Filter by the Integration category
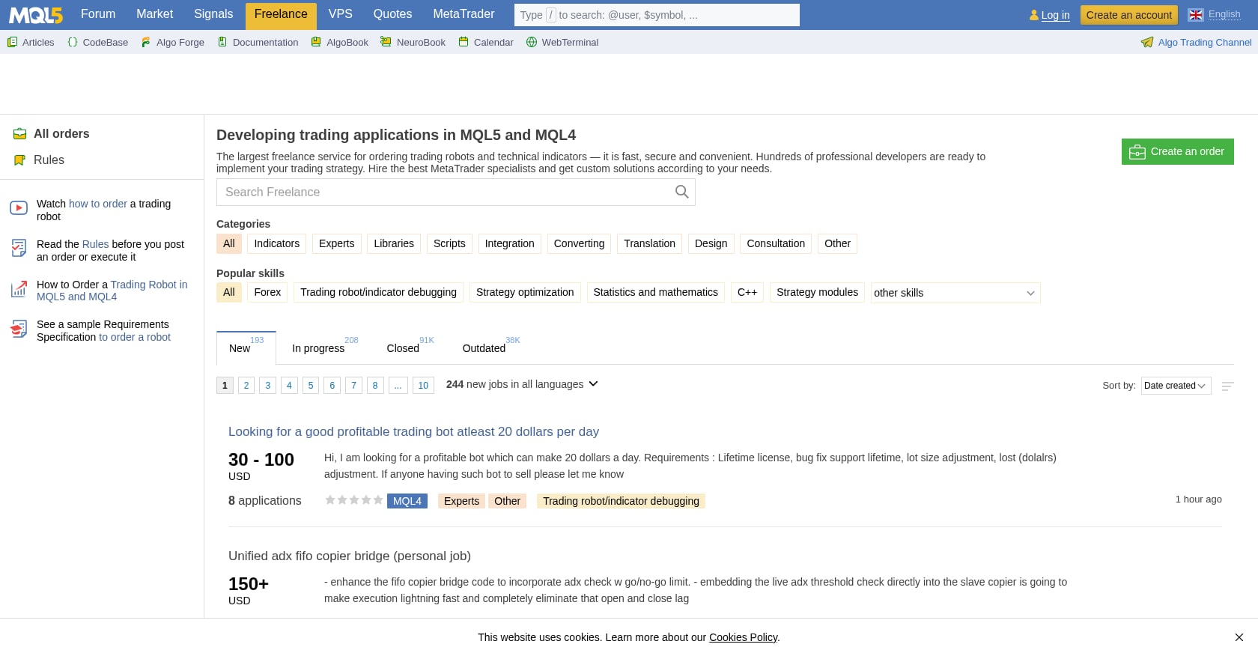The width and height of the screenshot is (1258, 656). 509,243
